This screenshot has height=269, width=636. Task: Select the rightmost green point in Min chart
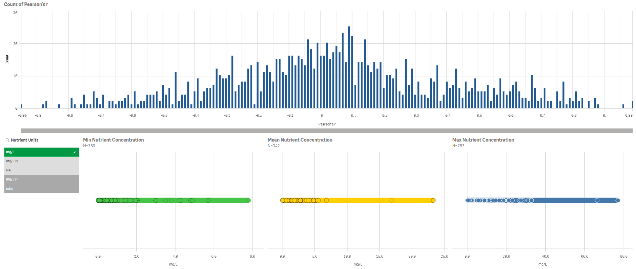pos(248,201)
